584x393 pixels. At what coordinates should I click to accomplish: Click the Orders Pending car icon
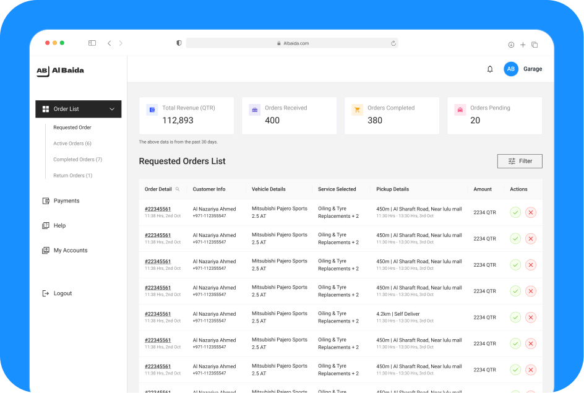click(460, 110)
